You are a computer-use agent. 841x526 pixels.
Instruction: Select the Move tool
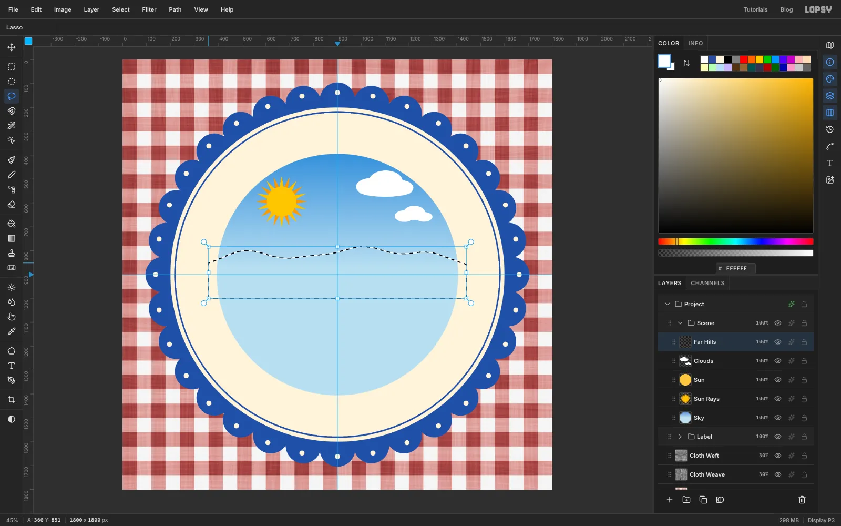click(12, 47)
